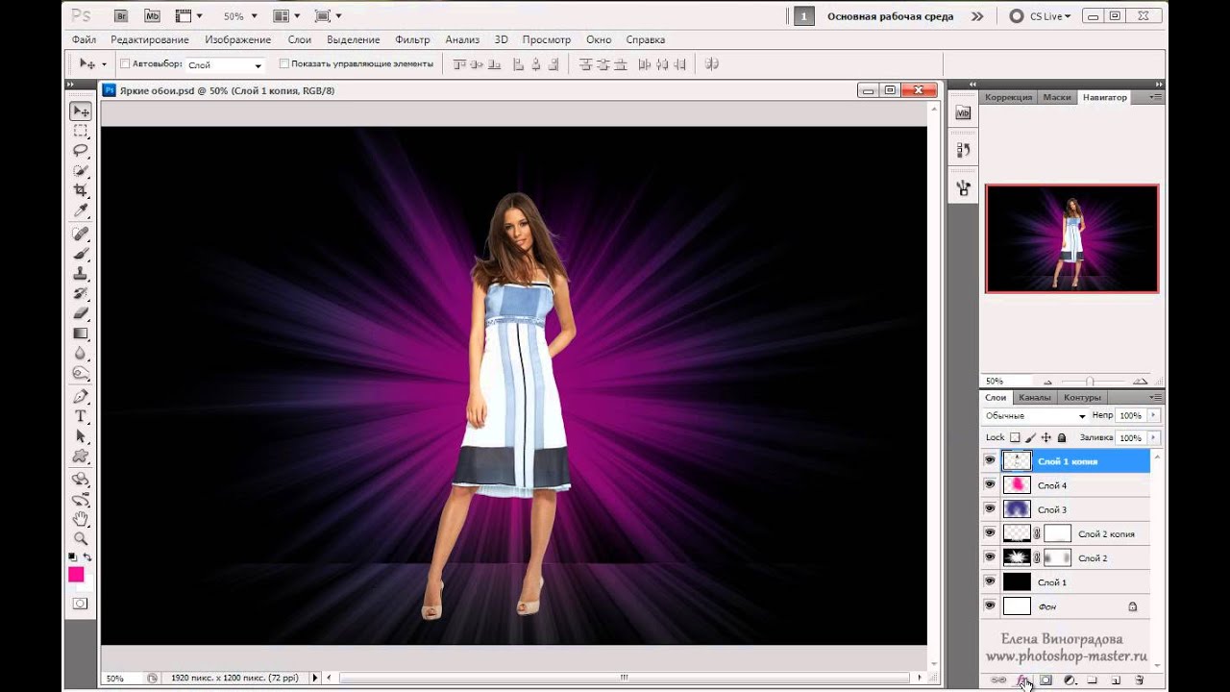Open the foreground pink color swatch
Screen dimensions: 1230x692
[76, 574]
